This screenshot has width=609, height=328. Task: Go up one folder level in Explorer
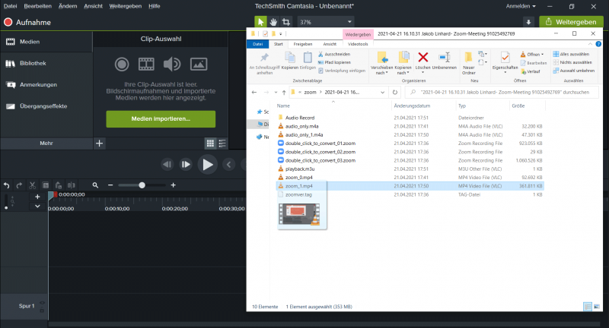[x=284, y=92]
